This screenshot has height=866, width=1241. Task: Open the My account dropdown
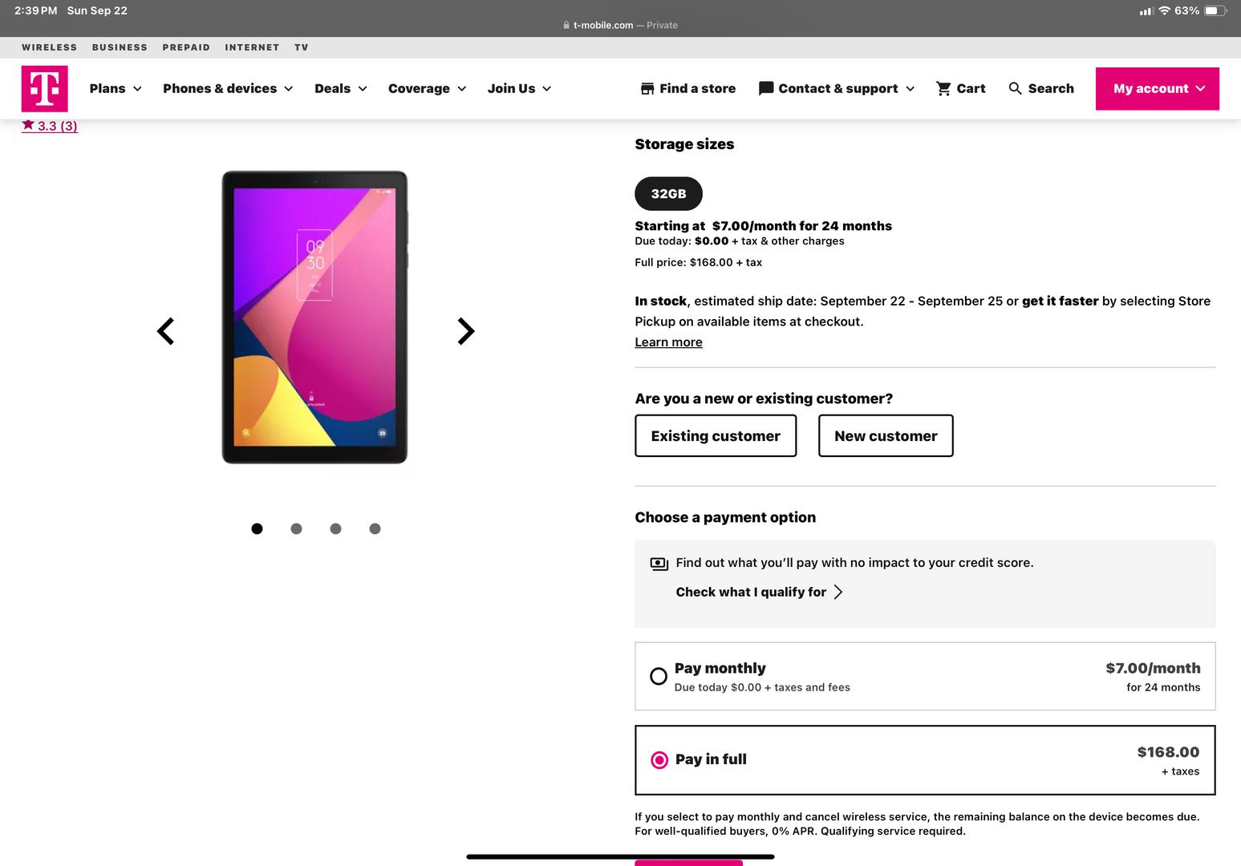(x=1157, y=88)
